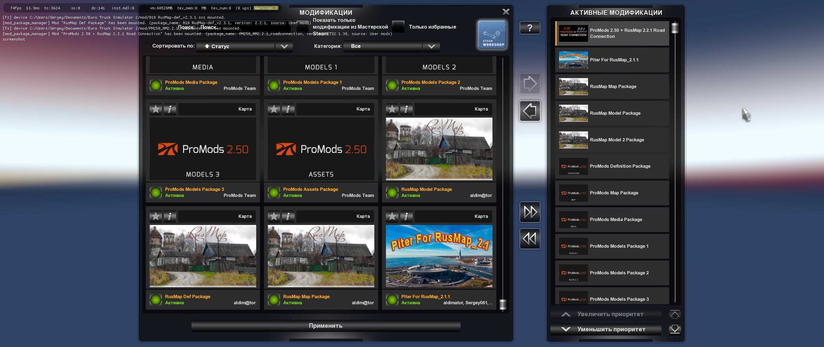Click Увеличить приоритет button
Image resolution: width=824 pixels, height=347 pixels.
[606, 314]
